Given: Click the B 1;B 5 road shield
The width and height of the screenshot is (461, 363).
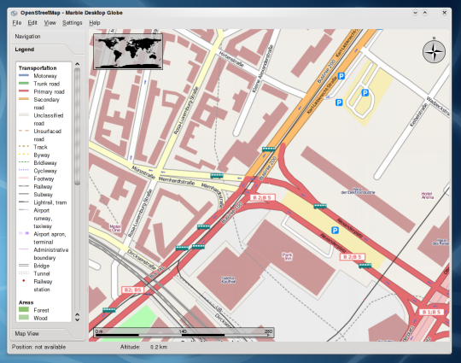Looking at the screenshot, I should (431, 312).
